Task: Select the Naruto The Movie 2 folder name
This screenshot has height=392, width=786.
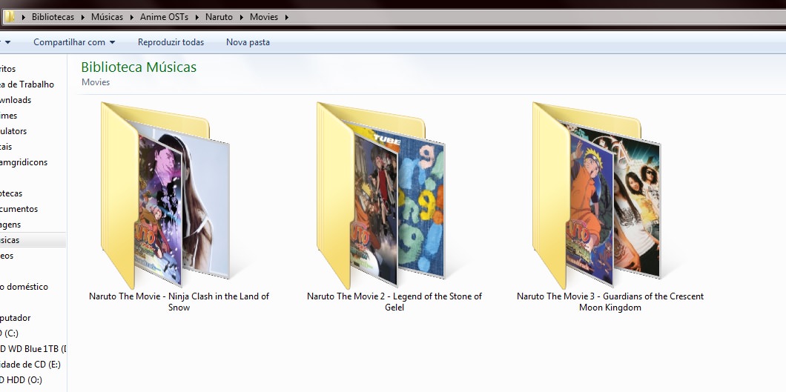Action: (394, 302)
